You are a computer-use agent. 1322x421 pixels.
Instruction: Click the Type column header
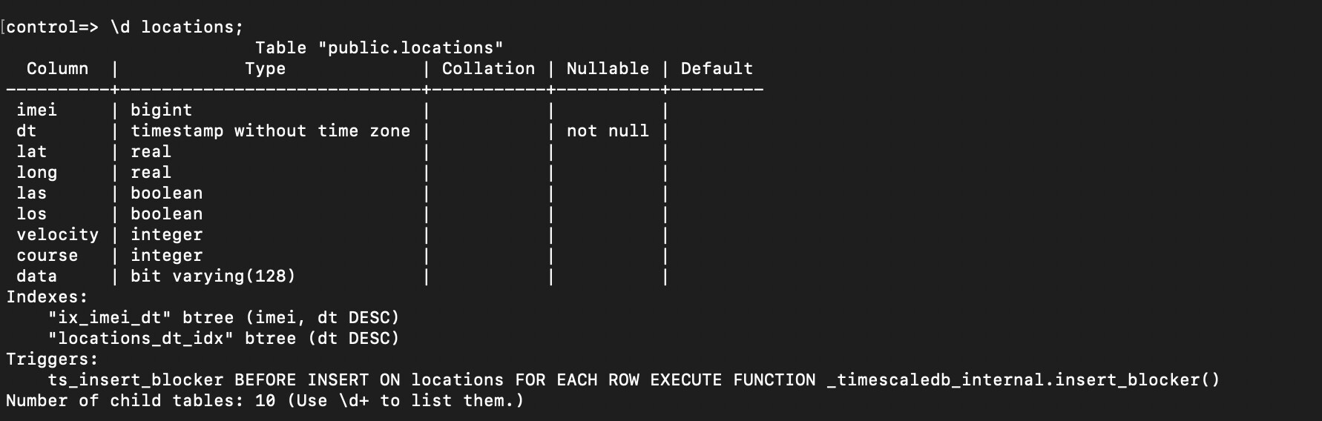click(x=265, y=69)
